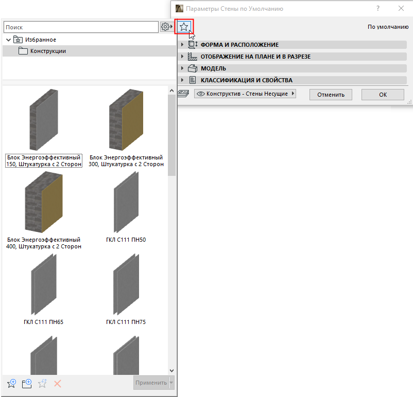Delete the selected favorite with the X icon
This screenshot has width=413, height=397.
pos(57,383)
